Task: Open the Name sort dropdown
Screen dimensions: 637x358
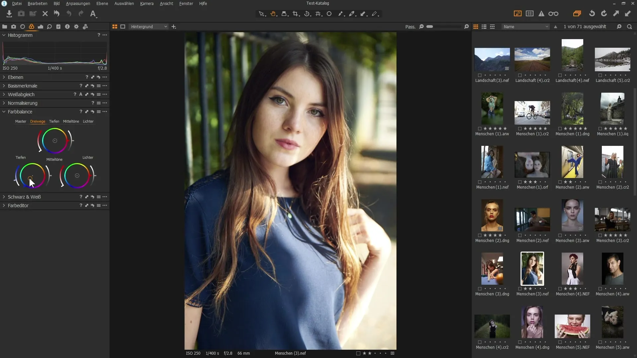Action: click(526, 27)
